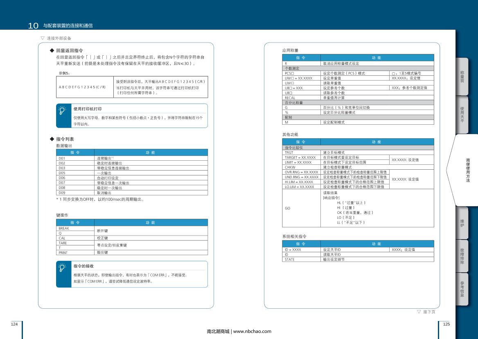Go to the 维护 side tab

click(462, 223)
